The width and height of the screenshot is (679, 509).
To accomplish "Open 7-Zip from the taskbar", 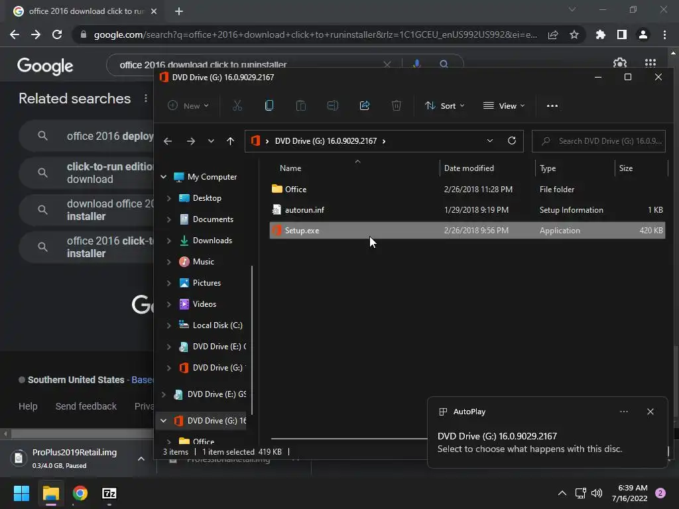I will click(x=109, y=493).
